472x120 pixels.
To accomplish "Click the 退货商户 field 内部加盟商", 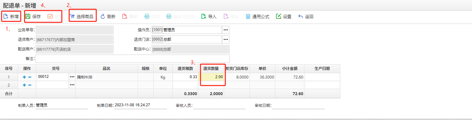I will (x=74, y=40).
